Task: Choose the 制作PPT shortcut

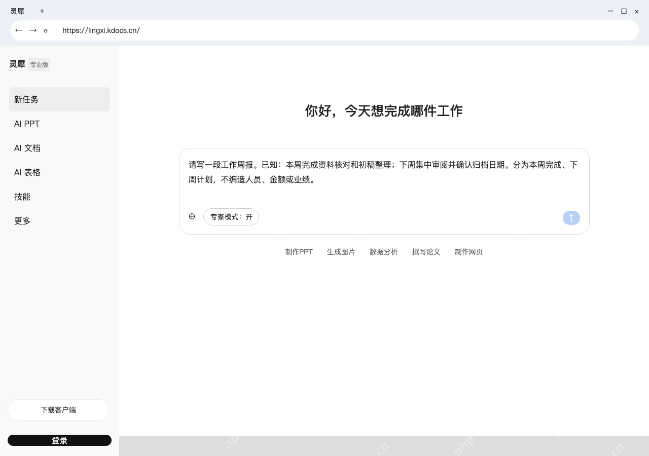Action: tap(299, 252)
